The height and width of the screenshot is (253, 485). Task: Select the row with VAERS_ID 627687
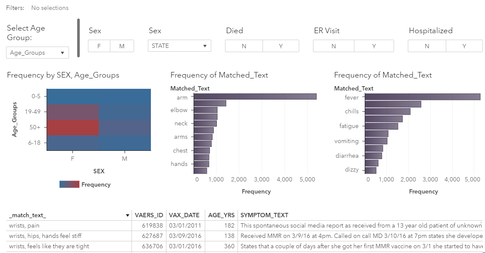(x=244, y=236)
